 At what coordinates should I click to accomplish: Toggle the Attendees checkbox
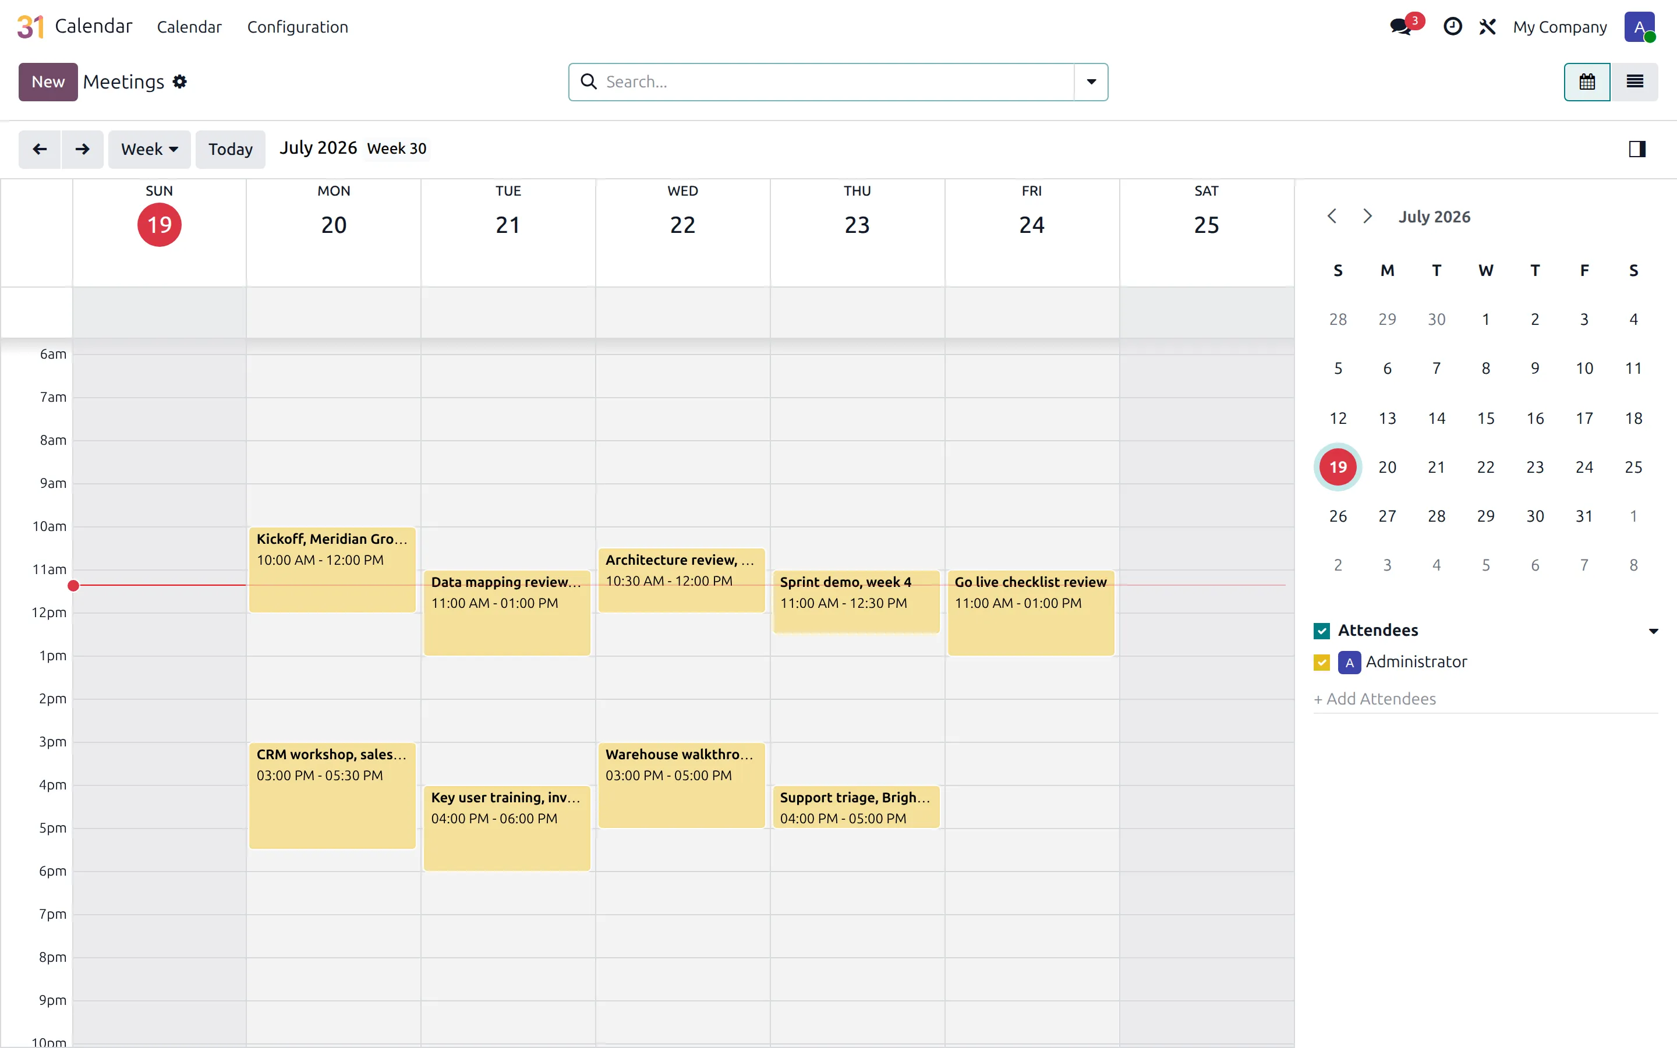pyautogui.click(x=1321, y=631)
